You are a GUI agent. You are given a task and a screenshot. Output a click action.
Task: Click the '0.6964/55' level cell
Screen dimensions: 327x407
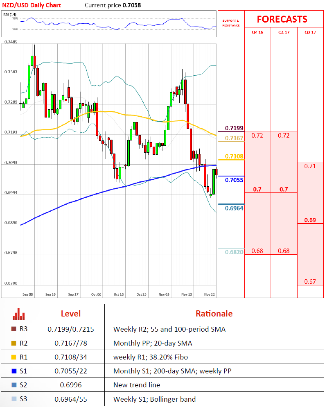[70, 399]
